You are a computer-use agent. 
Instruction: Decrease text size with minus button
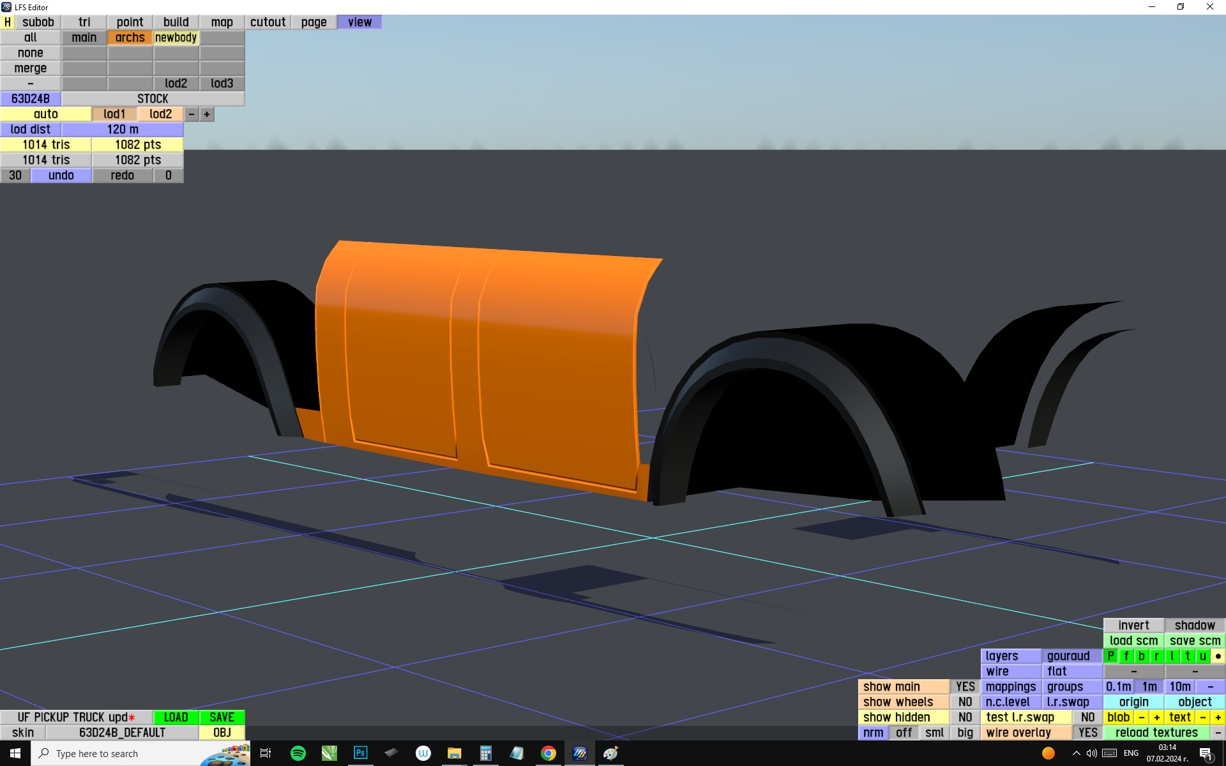point(1202,717)
